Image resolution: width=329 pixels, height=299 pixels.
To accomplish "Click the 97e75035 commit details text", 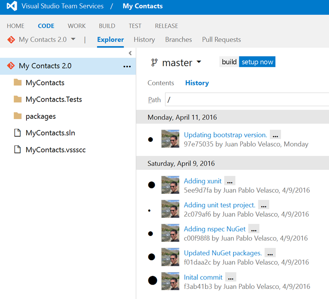I will (246, 144).
